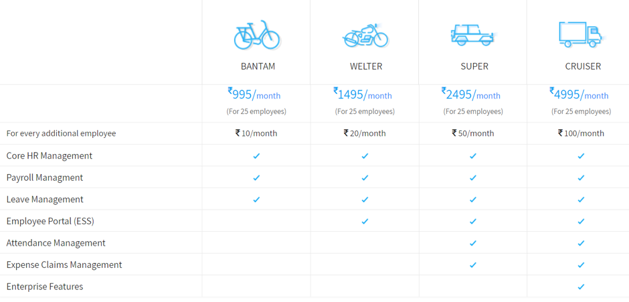Screen dimensions: 629x302
Task: Click the Enterprise Features row label
Action: [x=45, y=287]
